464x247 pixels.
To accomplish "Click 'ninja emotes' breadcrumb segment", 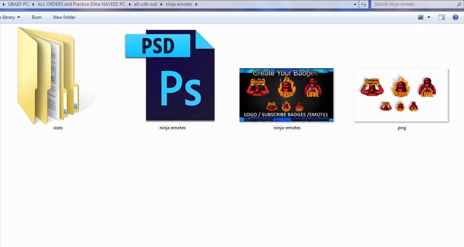I will tap(179, 5).
